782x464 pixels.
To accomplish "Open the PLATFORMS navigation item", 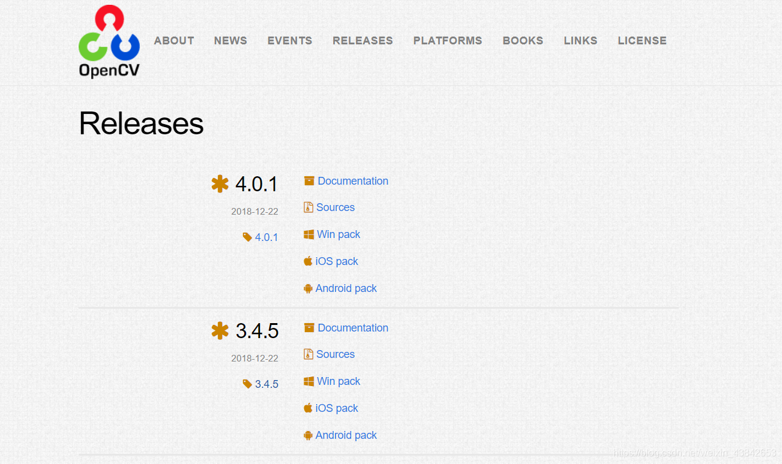I will (x=448, y=41).
